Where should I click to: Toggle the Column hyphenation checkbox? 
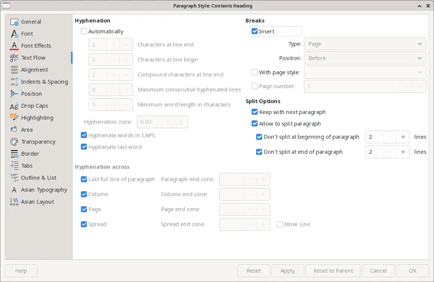pyautogui.click(x=84, y=194)
